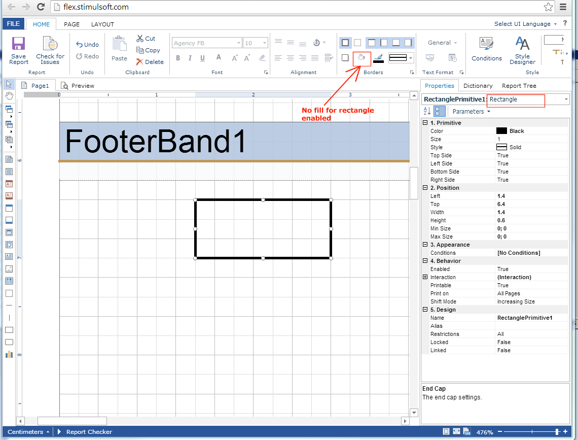Open the General text format dropdown
The width and height of the screenshot is (578, 440).
(442, 43)
